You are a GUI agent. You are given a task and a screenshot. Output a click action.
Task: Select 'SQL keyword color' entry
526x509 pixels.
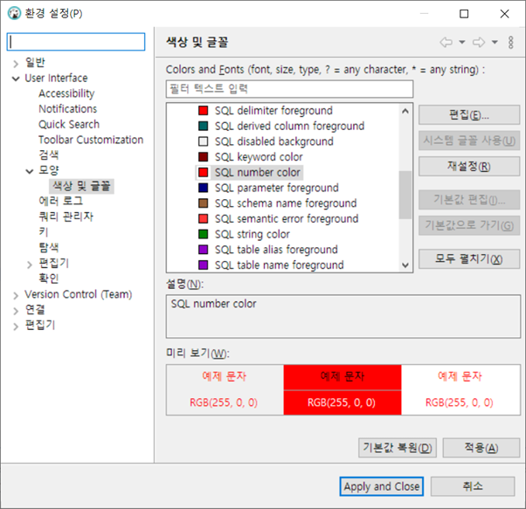(259, 157)
